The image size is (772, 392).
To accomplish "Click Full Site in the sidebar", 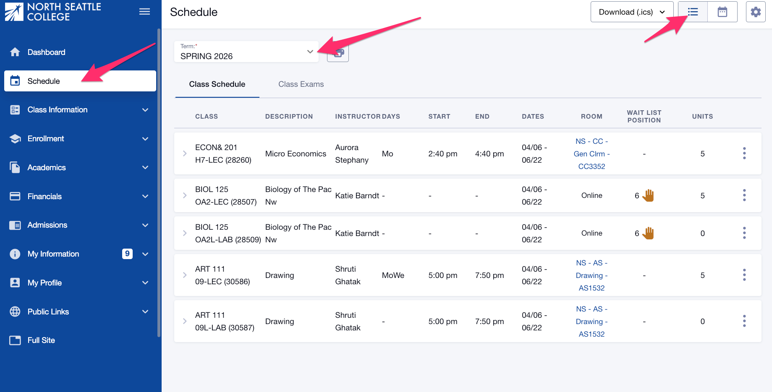I will [41, 340].
